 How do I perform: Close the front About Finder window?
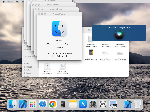click(x=39, y=14)
